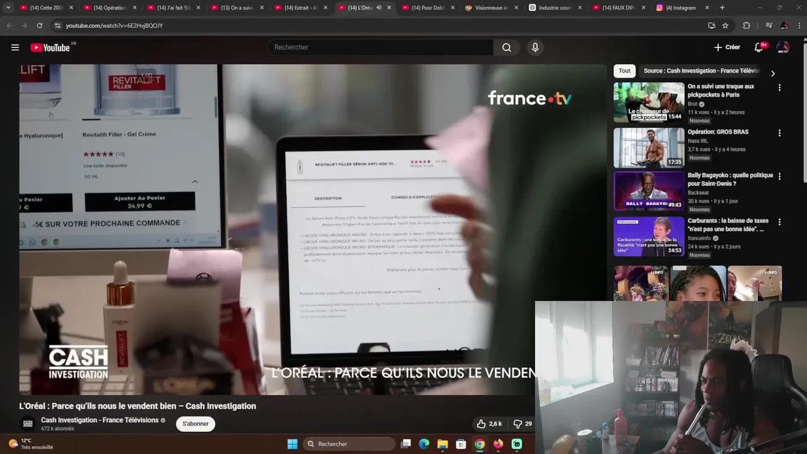
Task: Open the tab search dropdown arrow
Action: 8,8
